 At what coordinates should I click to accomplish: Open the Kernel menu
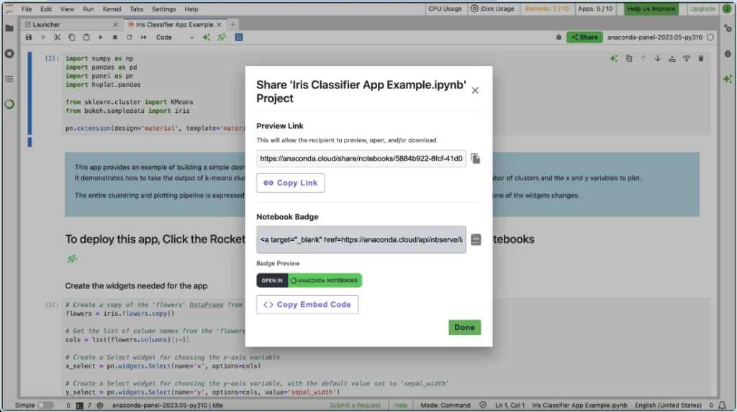[111, 9]
